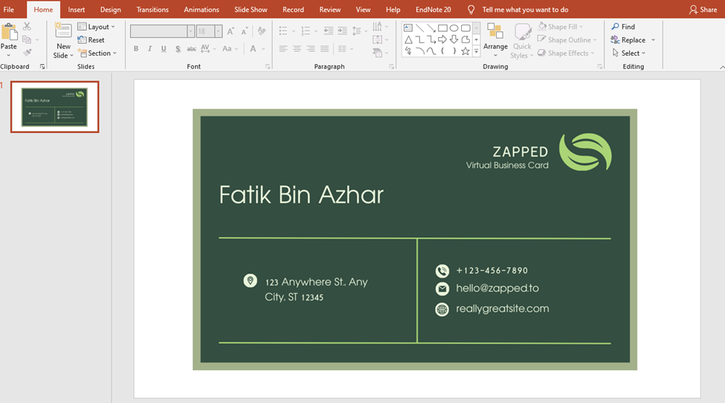Open the Section dropdown
This screenshot has height=403, width=725.
[x=97, y=53]
